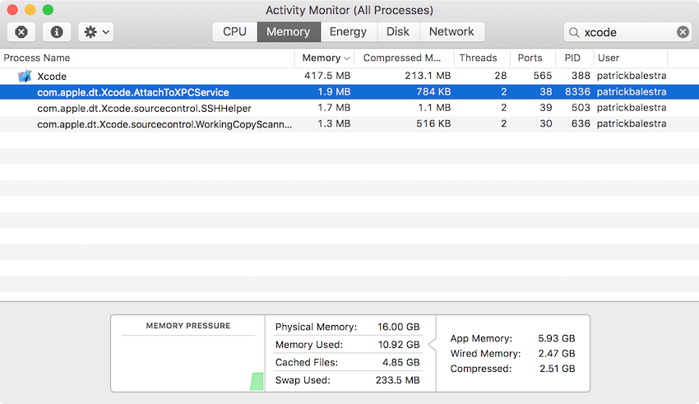Select the Xcode process row
Viewport: 699px width, 404px height.
click(x=349, y=77)
